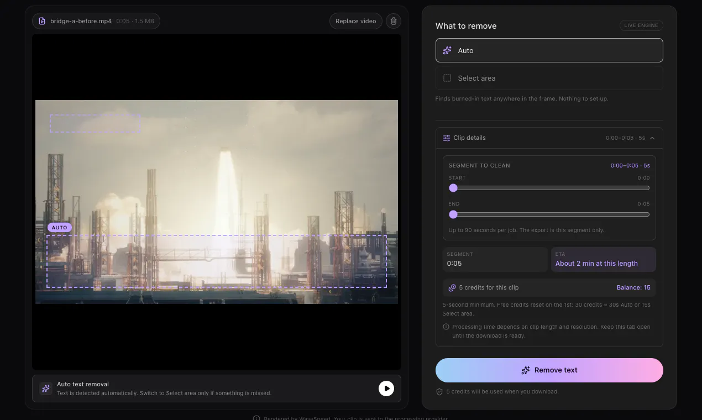Click the trash icon to delete video

click(394, 21)
